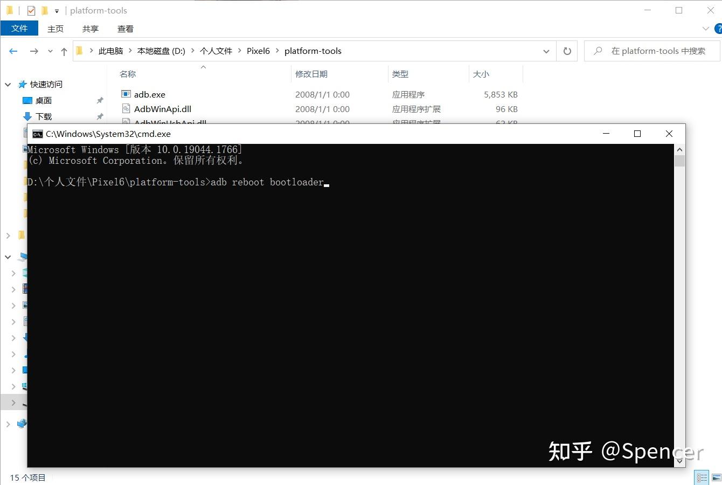Viewport: 722px width, 485px height.
Task: Launch adb.exe from the file list
Action: 149,94
